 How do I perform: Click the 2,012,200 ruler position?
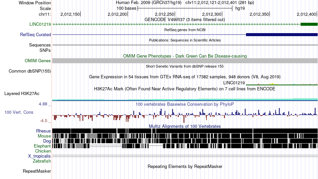pos(117,14)
